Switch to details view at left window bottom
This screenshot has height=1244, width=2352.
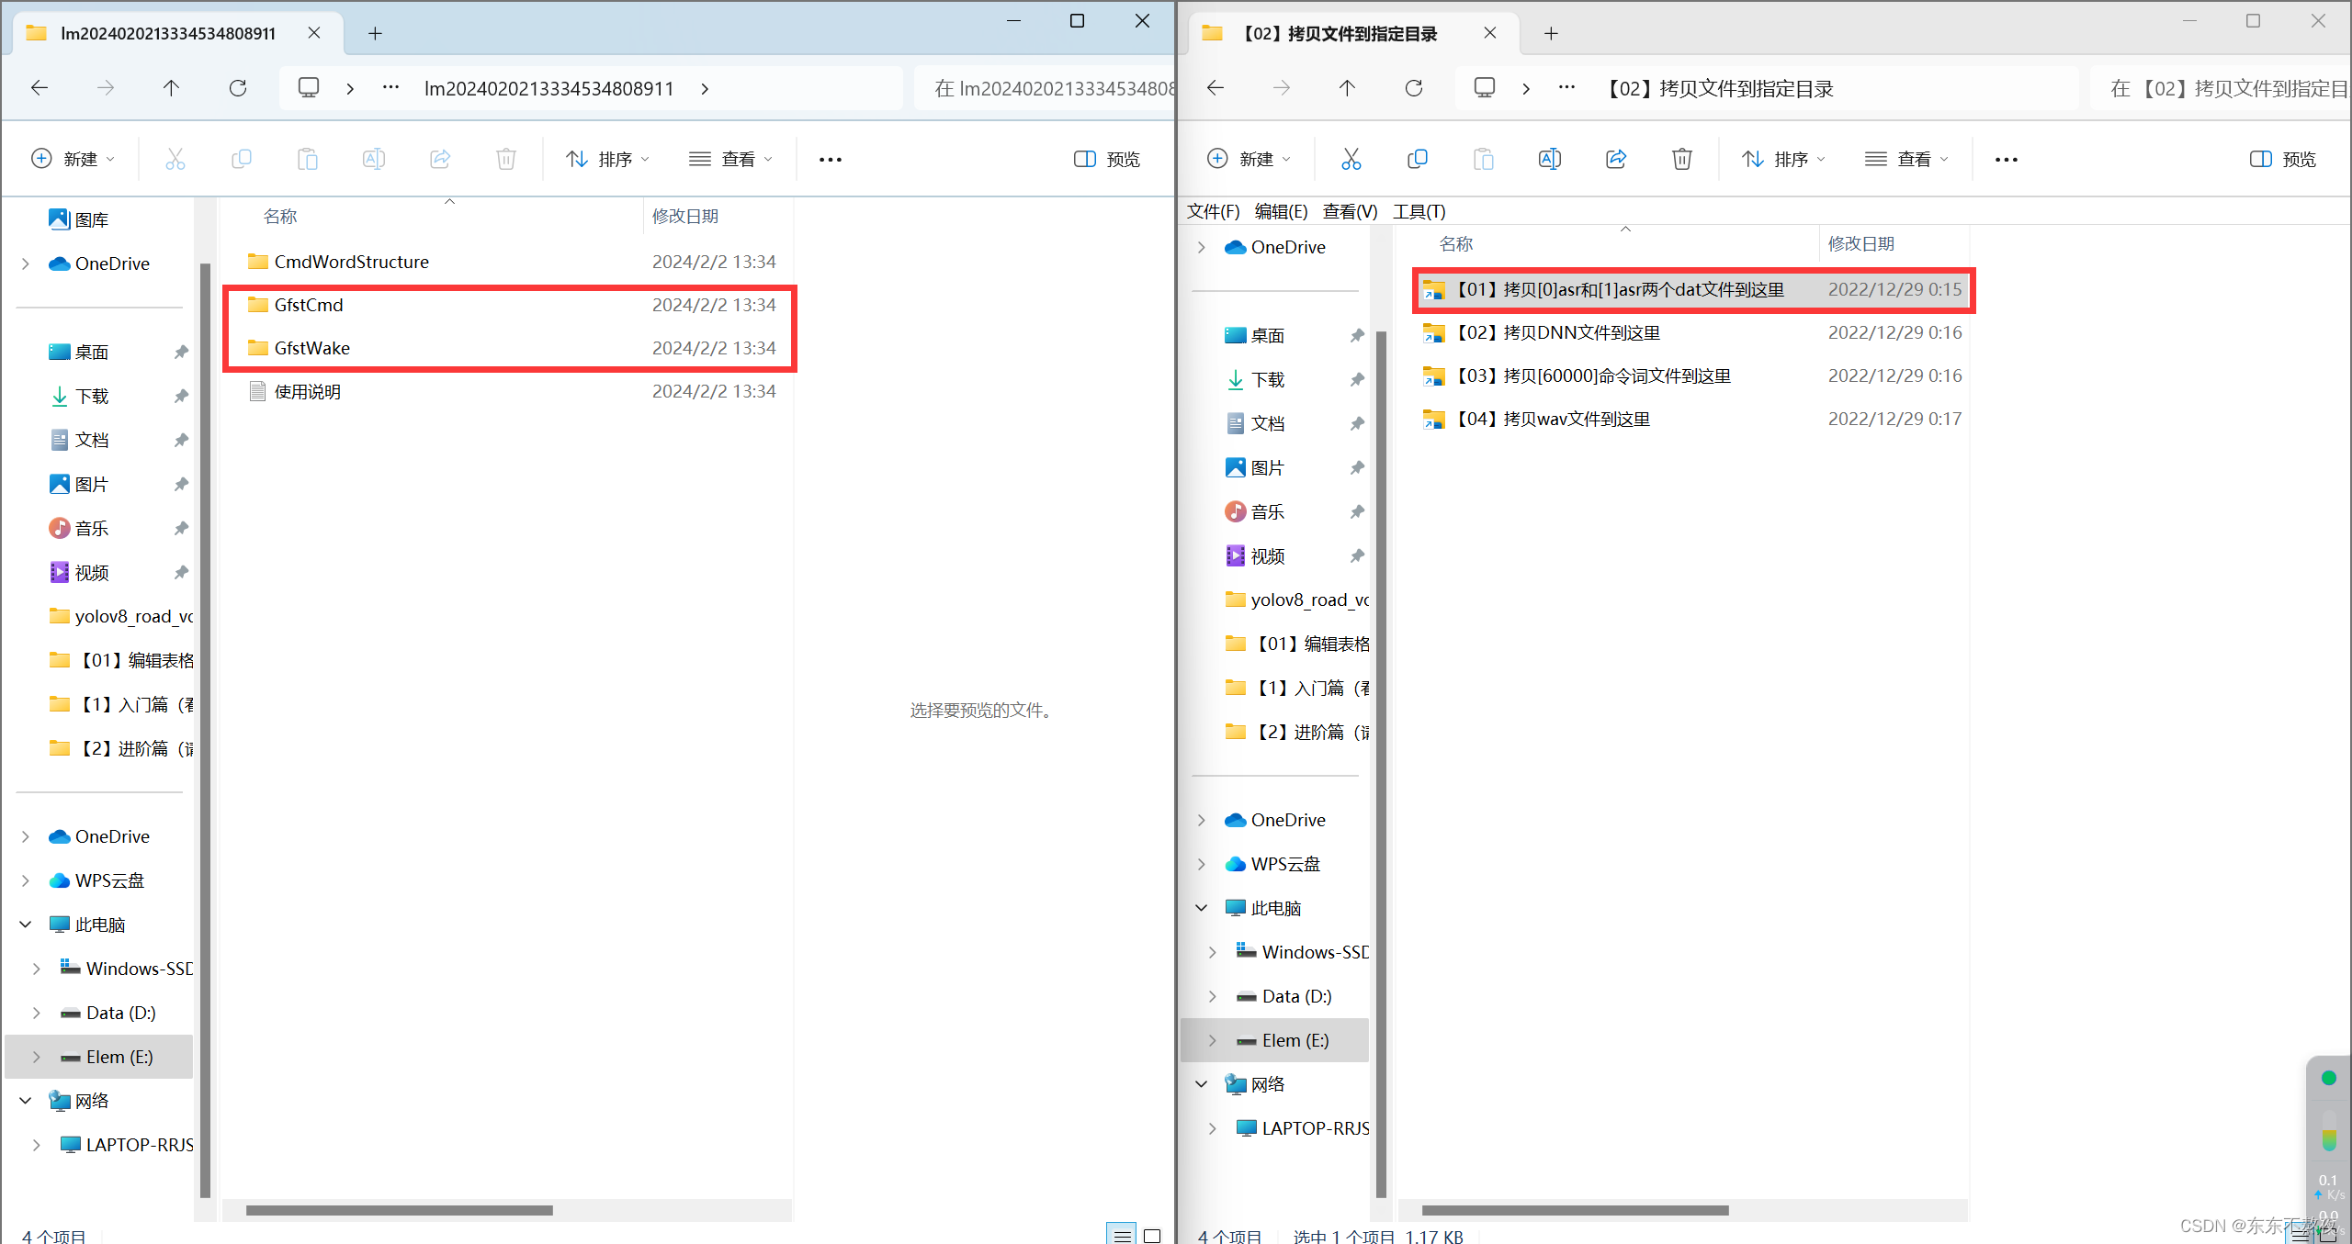[1122, 1235]
